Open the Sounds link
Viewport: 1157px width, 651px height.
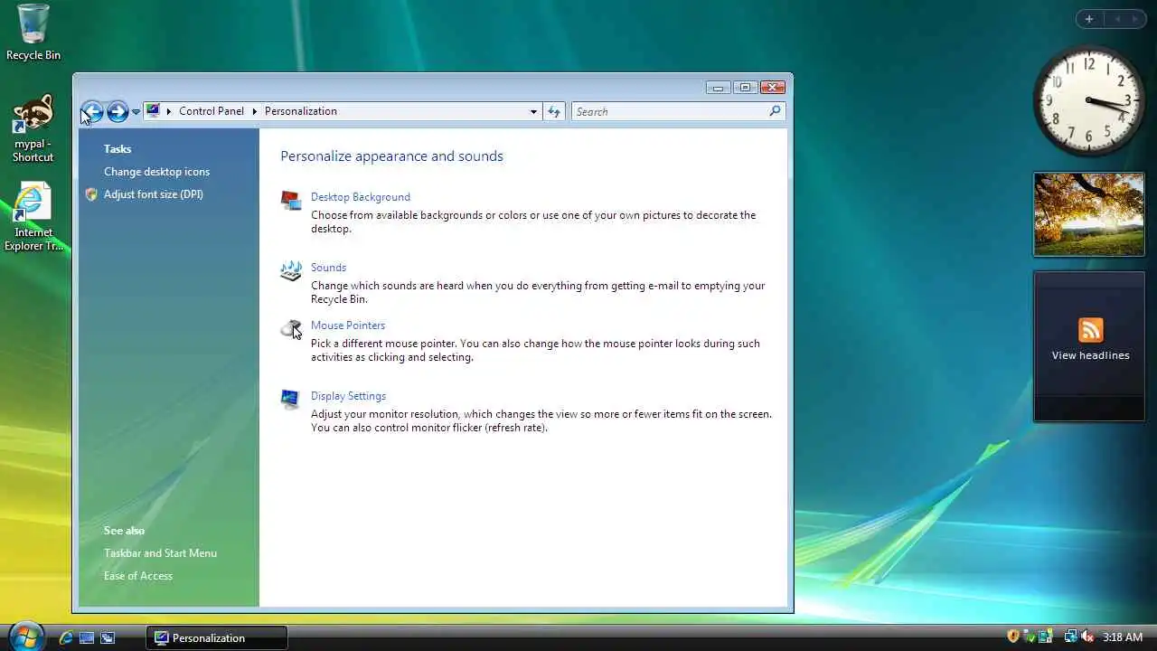(x=328, y=268)
